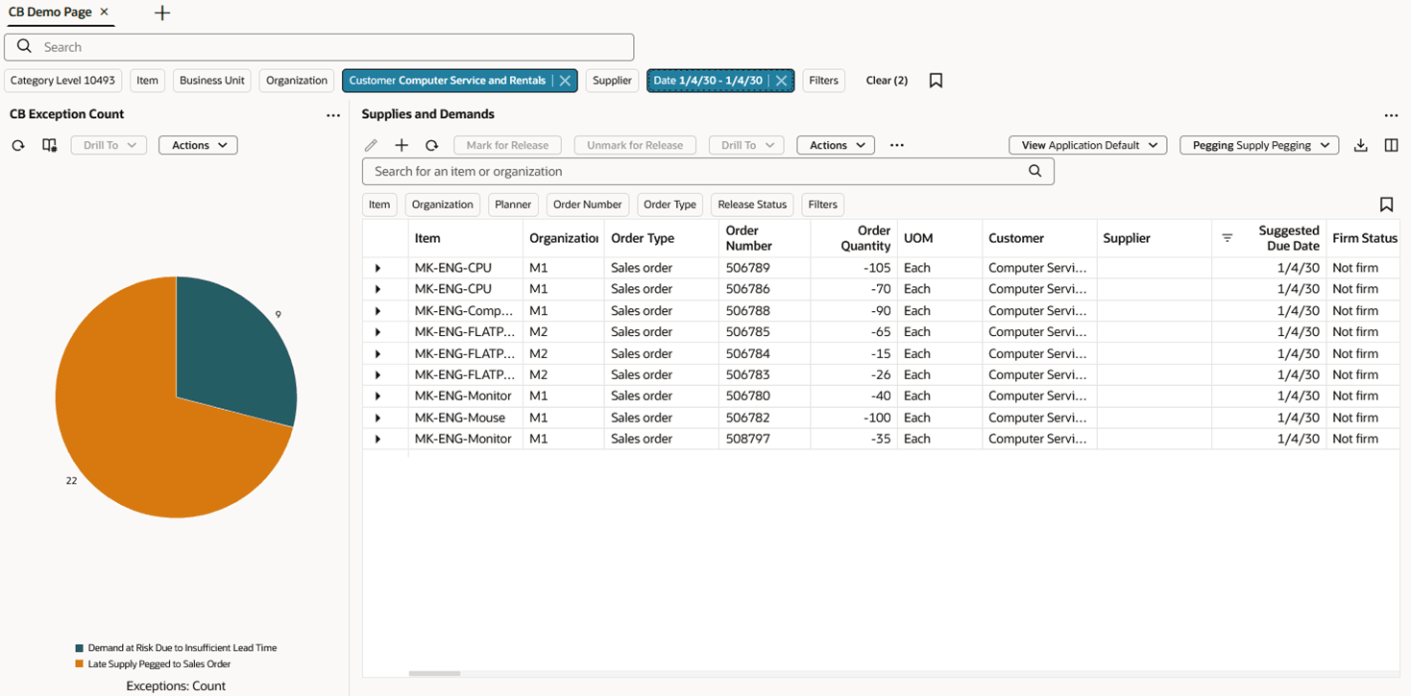The image size is (1411, 696).
Task: Add a row using Supplies and Demands plus icon
Action: click(x=401, y=145)
